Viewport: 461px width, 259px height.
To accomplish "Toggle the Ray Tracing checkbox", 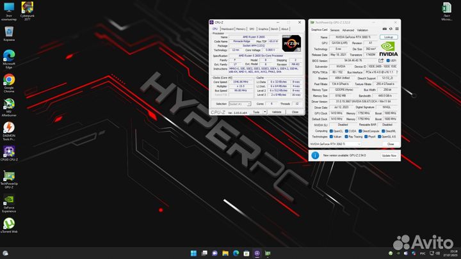I will coord(346,137).
